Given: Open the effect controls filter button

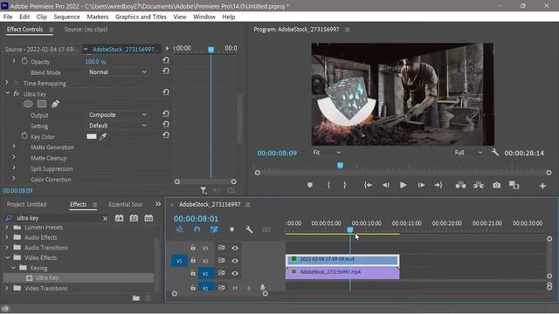Looking at the screenshot, I should pyautogui.click(x=204, y=190).
